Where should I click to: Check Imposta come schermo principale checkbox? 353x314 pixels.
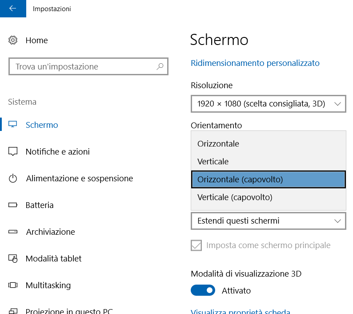point(196,245)
